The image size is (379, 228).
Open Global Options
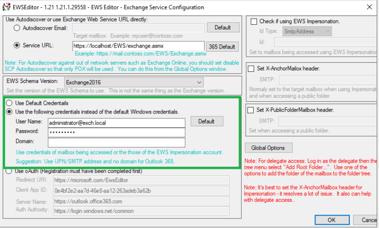tap(268, 148)
